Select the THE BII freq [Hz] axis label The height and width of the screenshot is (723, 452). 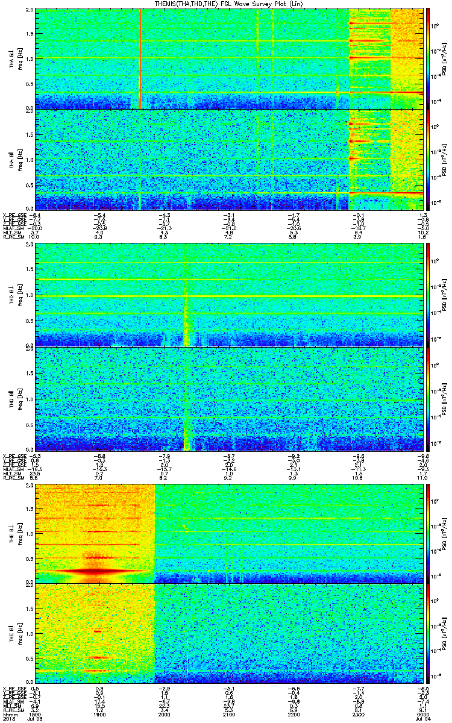click(x=14, y=633)
